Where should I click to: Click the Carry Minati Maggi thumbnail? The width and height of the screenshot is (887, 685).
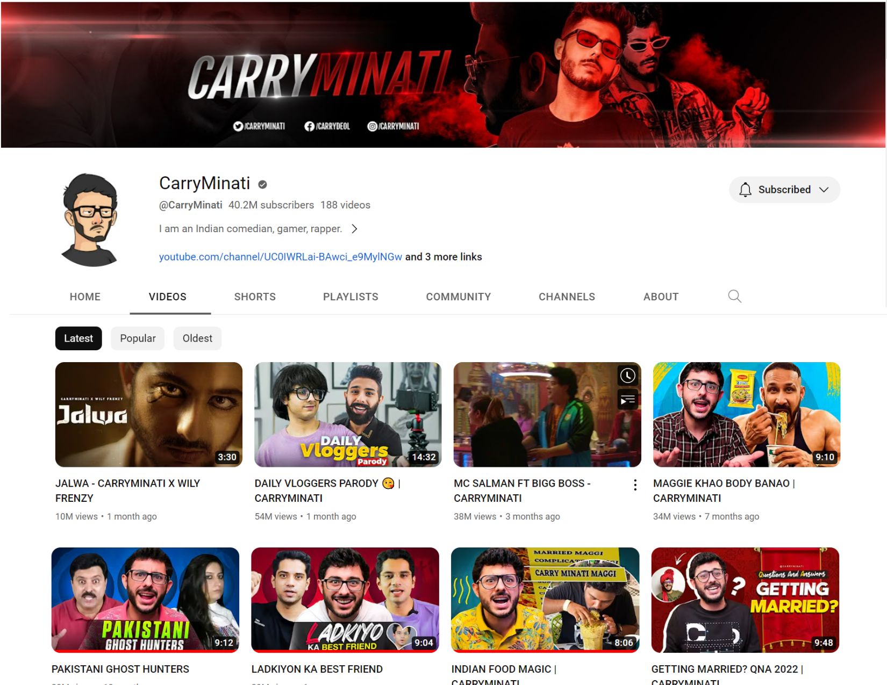click(x=545, y=600)
